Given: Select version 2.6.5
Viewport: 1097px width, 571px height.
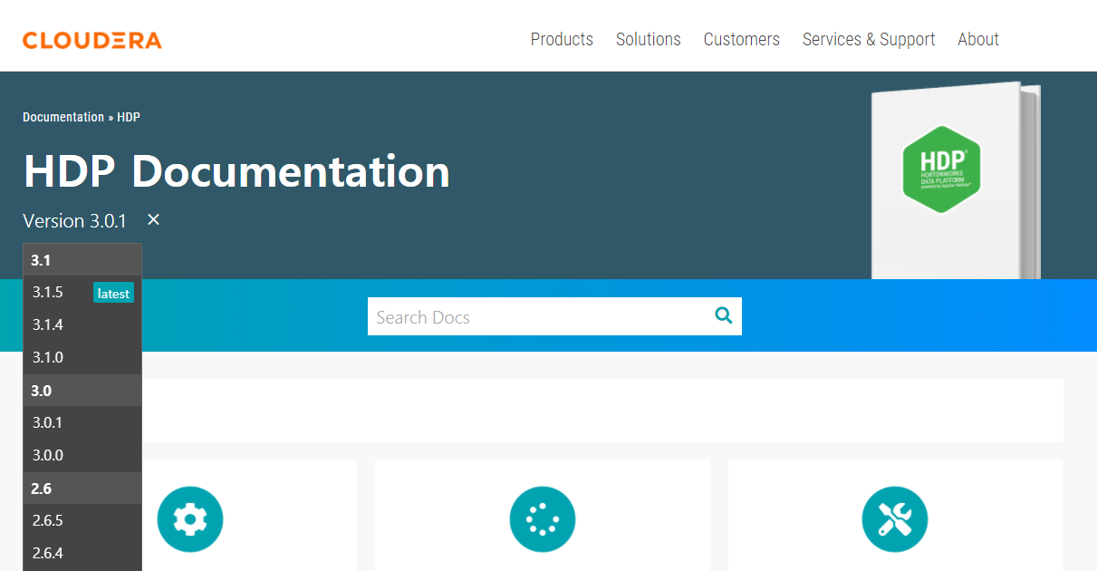Looking at the screenshot, I should 82,520.
